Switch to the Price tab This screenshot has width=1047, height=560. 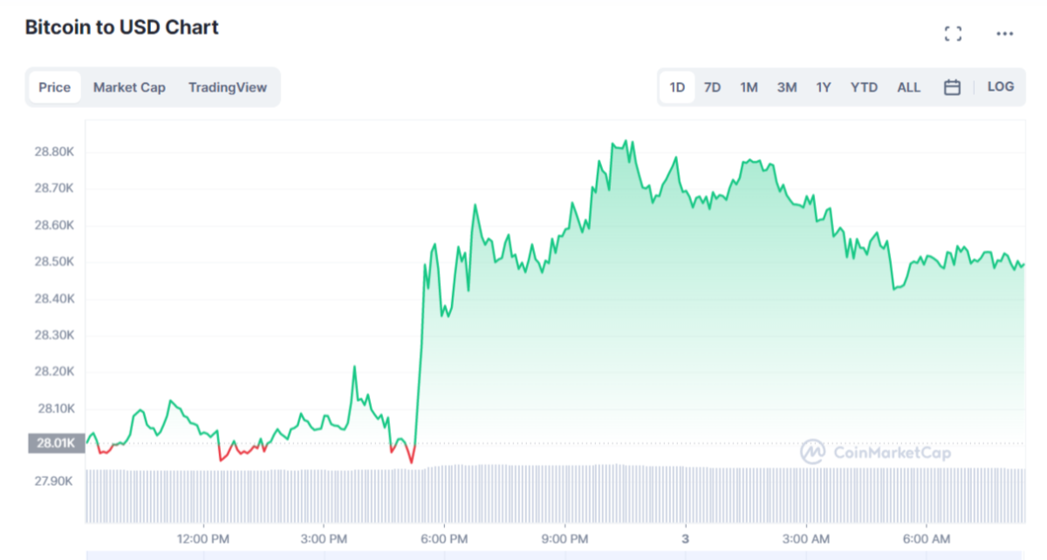point(54,87)
